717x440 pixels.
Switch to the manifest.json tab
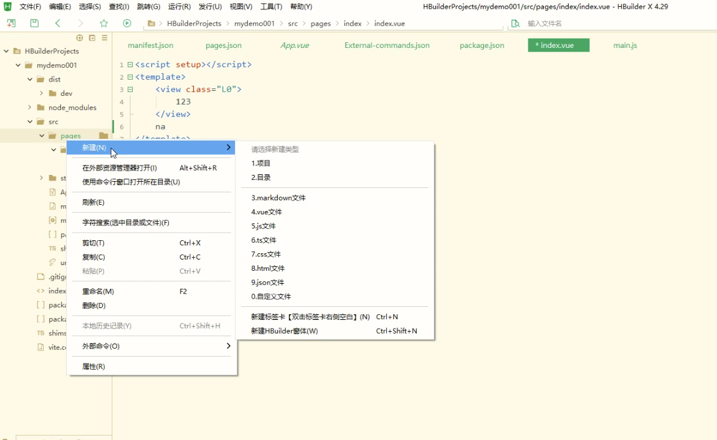[151, 45]
